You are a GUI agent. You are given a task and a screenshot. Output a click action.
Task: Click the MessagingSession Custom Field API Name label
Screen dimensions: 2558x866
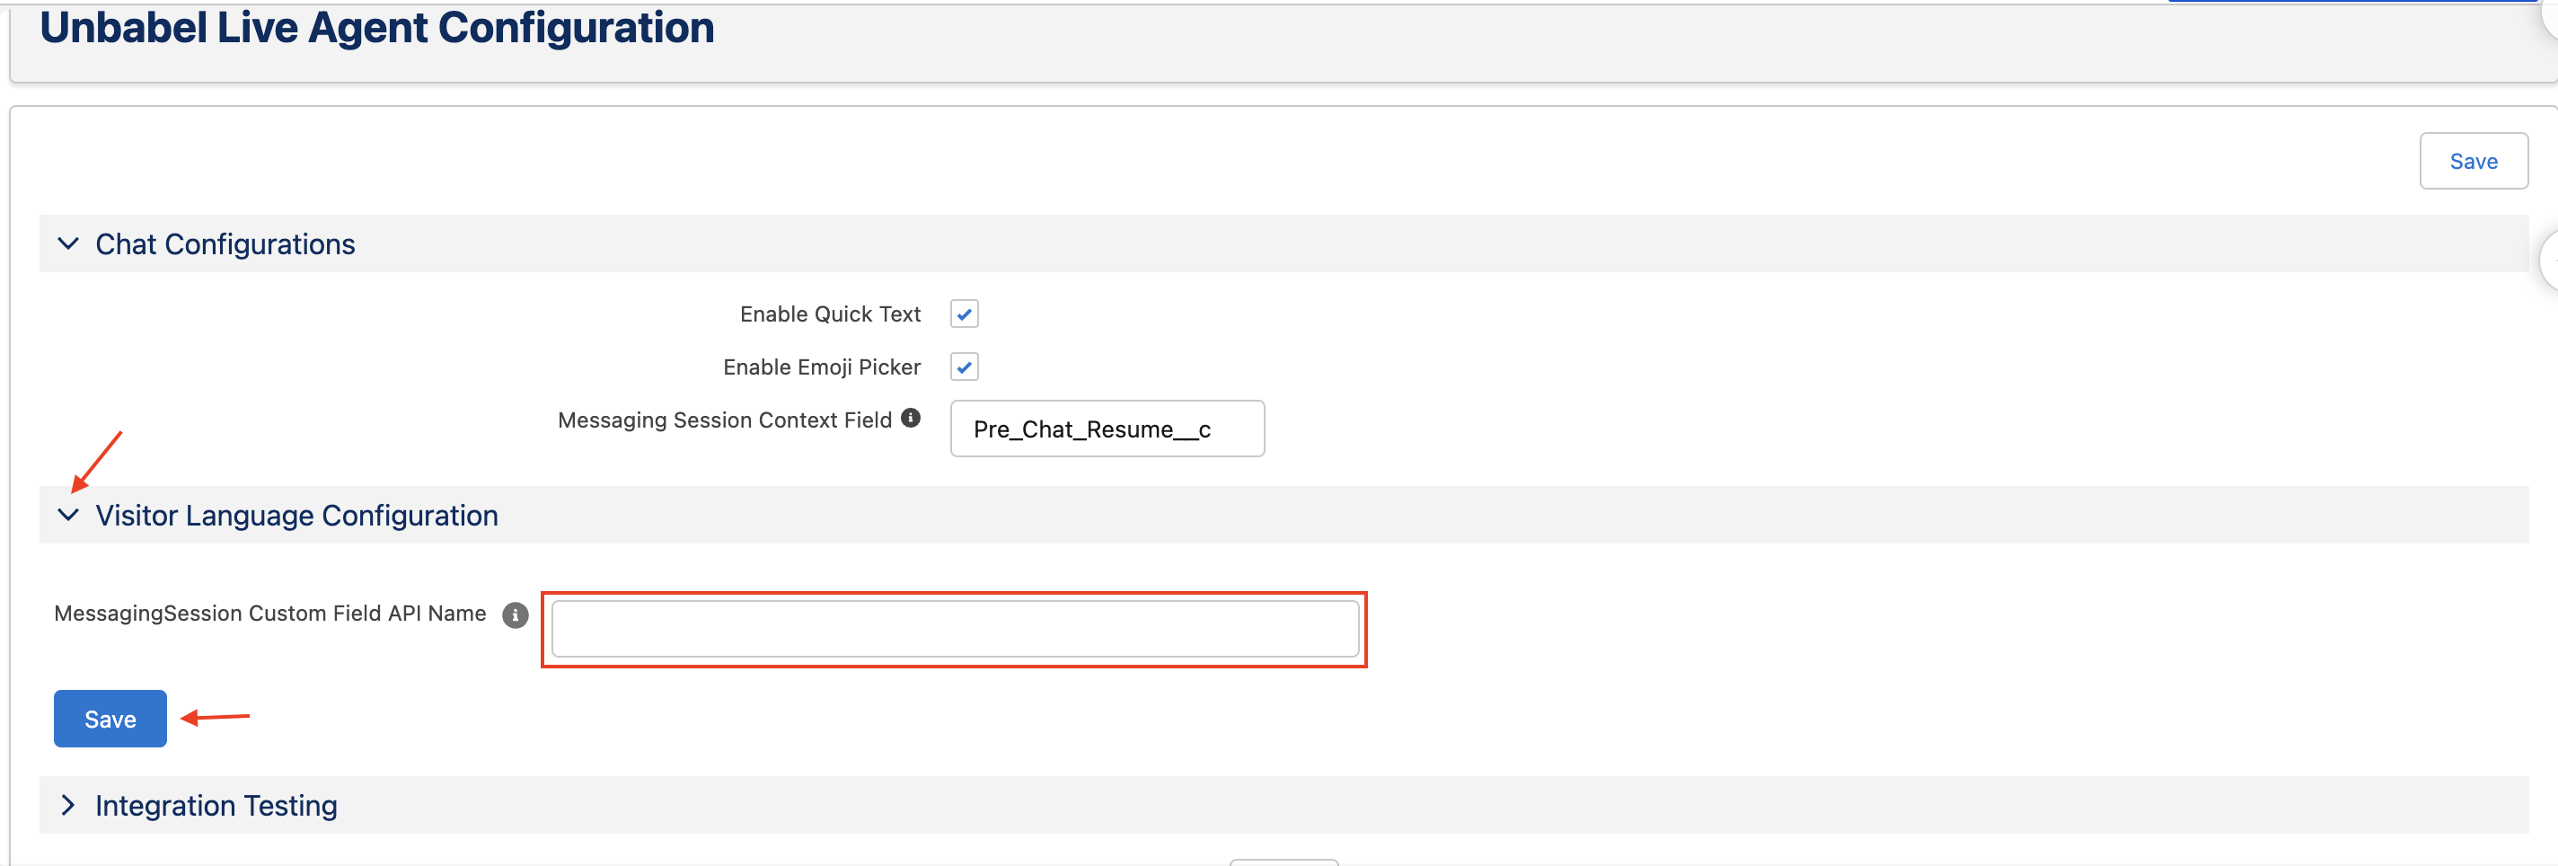coord(270,613)
